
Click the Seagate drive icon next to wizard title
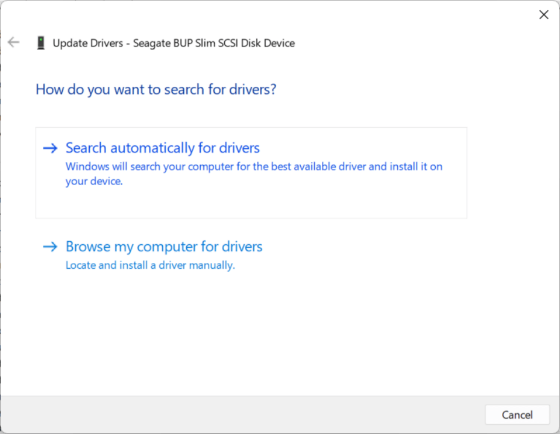[41, 43]
